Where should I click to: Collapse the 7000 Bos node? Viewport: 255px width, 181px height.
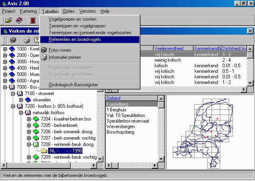coord(5,87)
